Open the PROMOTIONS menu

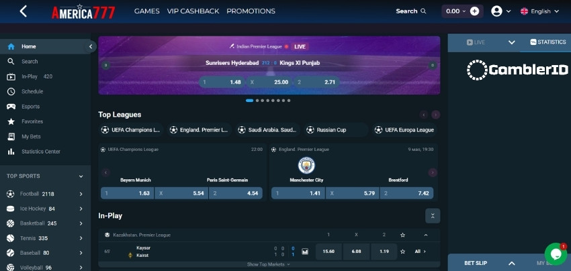(x=251, y=11)
